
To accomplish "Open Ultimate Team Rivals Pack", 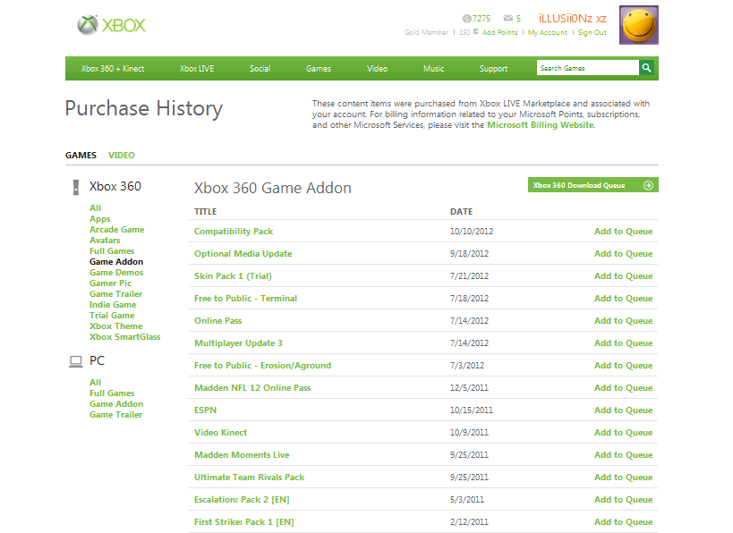I will (x=249, y=478).
